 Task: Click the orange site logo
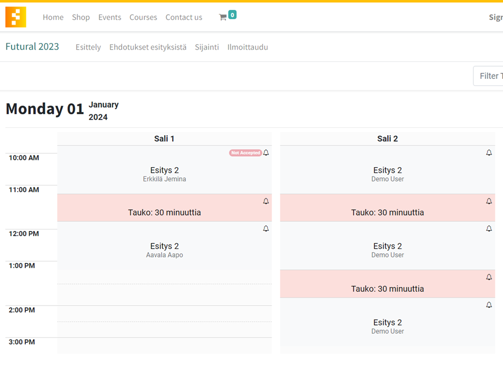(x=15, y=17)
